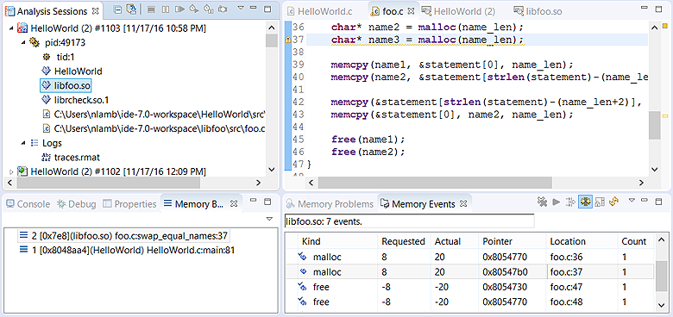
Task: Open the Analysis Sessions view menu arrow
Action: point(241,8)
